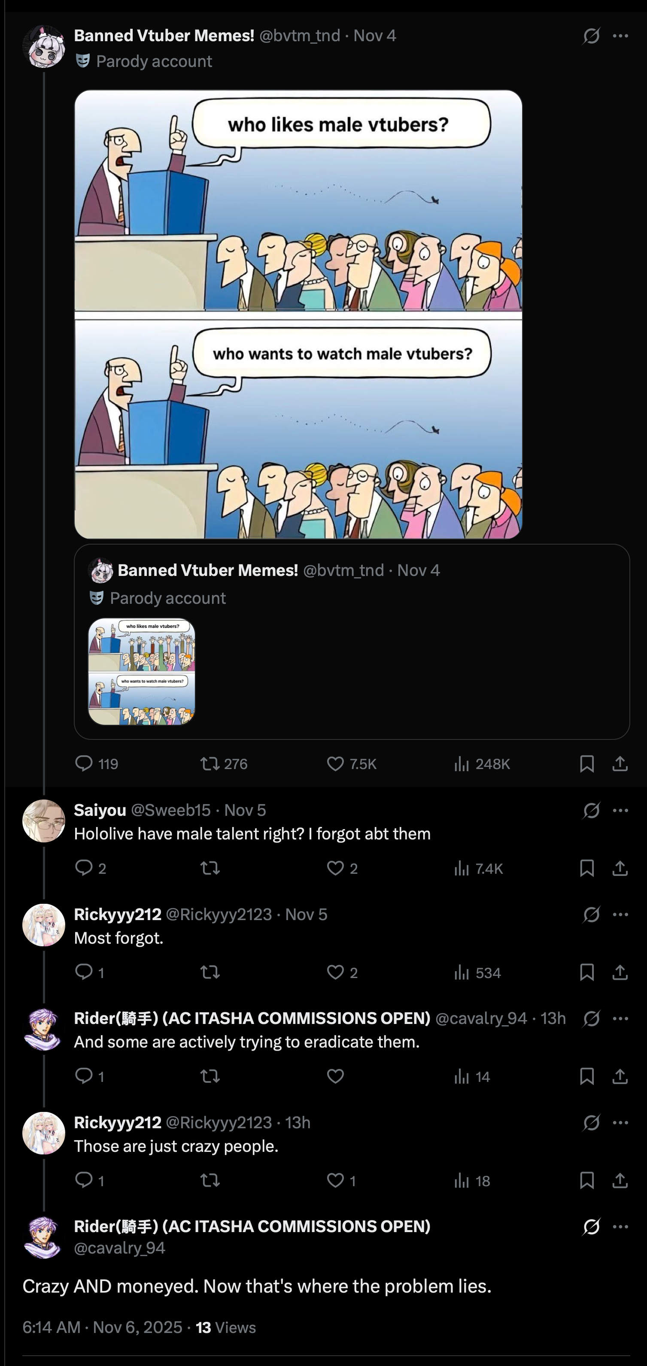Image resolution: width=647 pixels, height=1366 pixels.
Task: Open more options on the top meme post
Action: [x=620, y=36]
